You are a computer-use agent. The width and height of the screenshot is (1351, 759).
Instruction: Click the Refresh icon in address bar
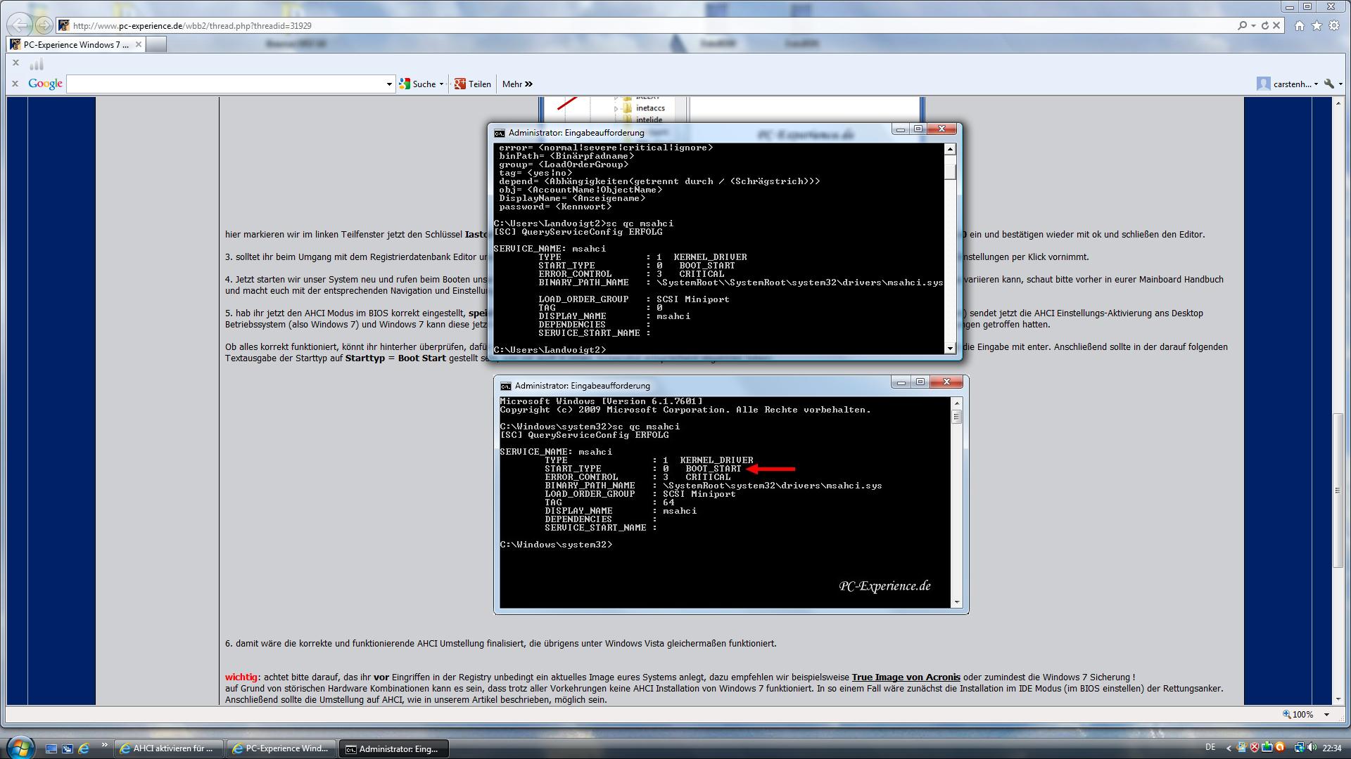[x=1264, y=26]
